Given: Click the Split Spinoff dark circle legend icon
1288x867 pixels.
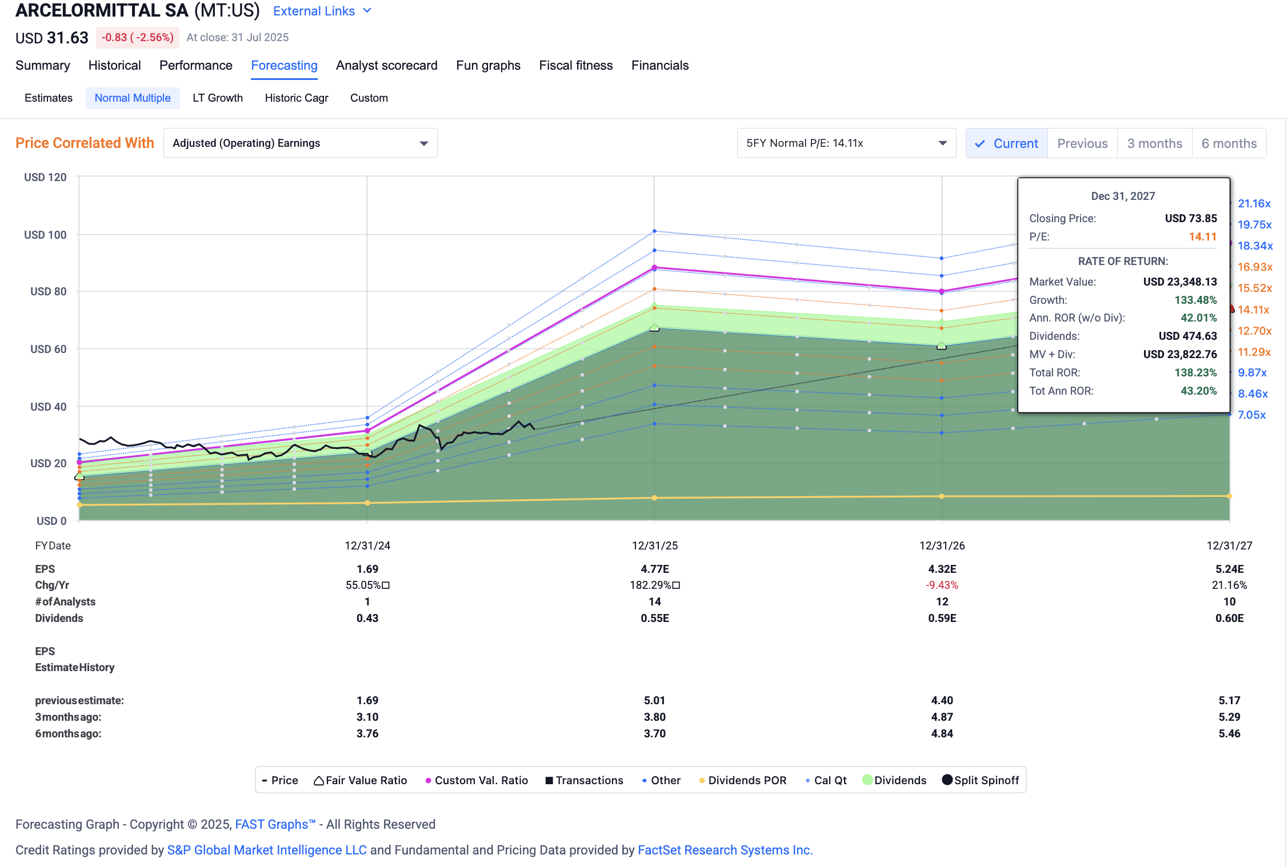Looking at the screenshot, I should point(947,780).
